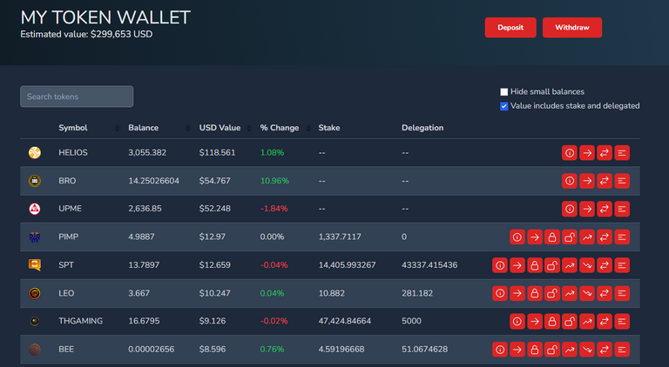
Task: Click stake lock icon in PIMP row
Action: [x=552, y=237]
